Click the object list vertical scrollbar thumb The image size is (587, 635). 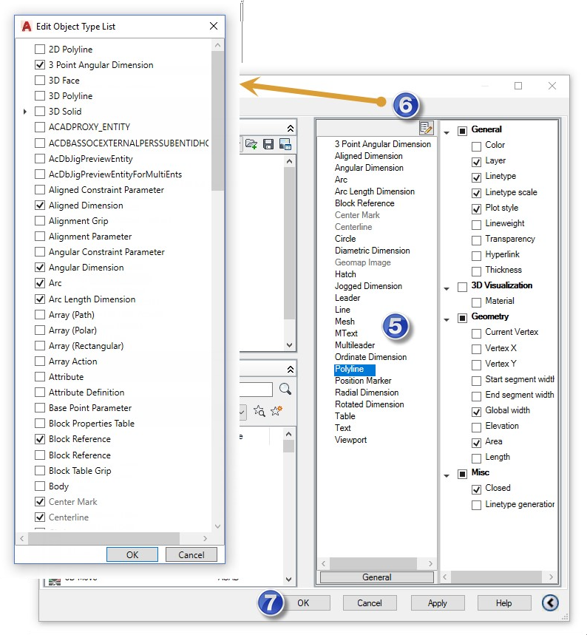click(x=217, y=120)
